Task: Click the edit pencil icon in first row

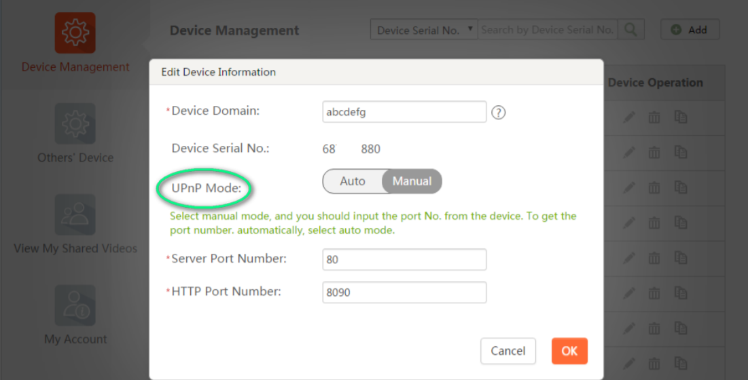Action: (629, 117)
